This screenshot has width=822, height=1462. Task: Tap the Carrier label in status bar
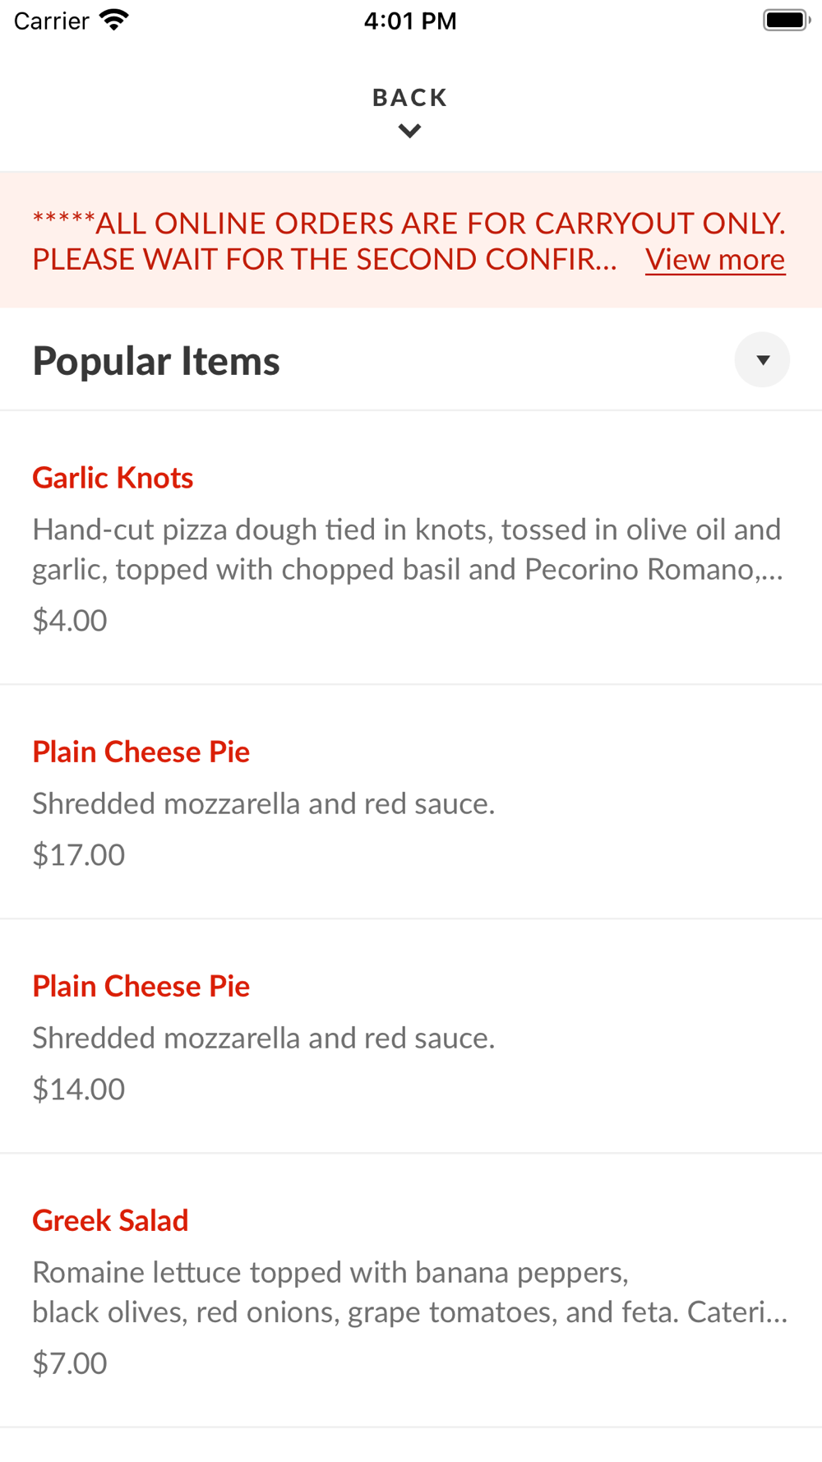coord(51,21)
